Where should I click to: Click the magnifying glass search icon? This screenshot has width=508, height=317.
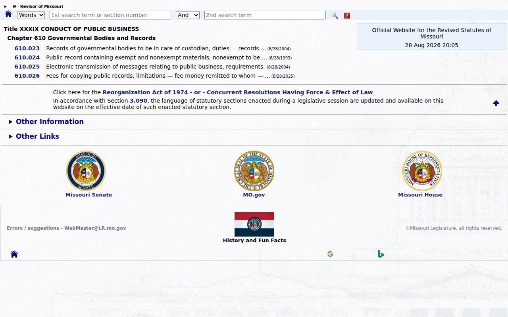(x=335, y=15)
